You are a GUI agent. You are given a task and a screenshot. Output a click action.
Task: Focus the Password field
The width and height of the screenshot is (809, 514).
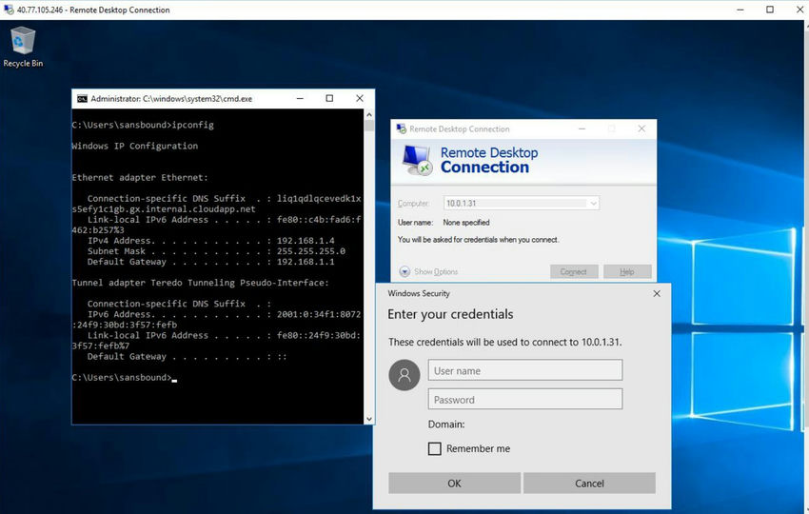coord(525,400)
